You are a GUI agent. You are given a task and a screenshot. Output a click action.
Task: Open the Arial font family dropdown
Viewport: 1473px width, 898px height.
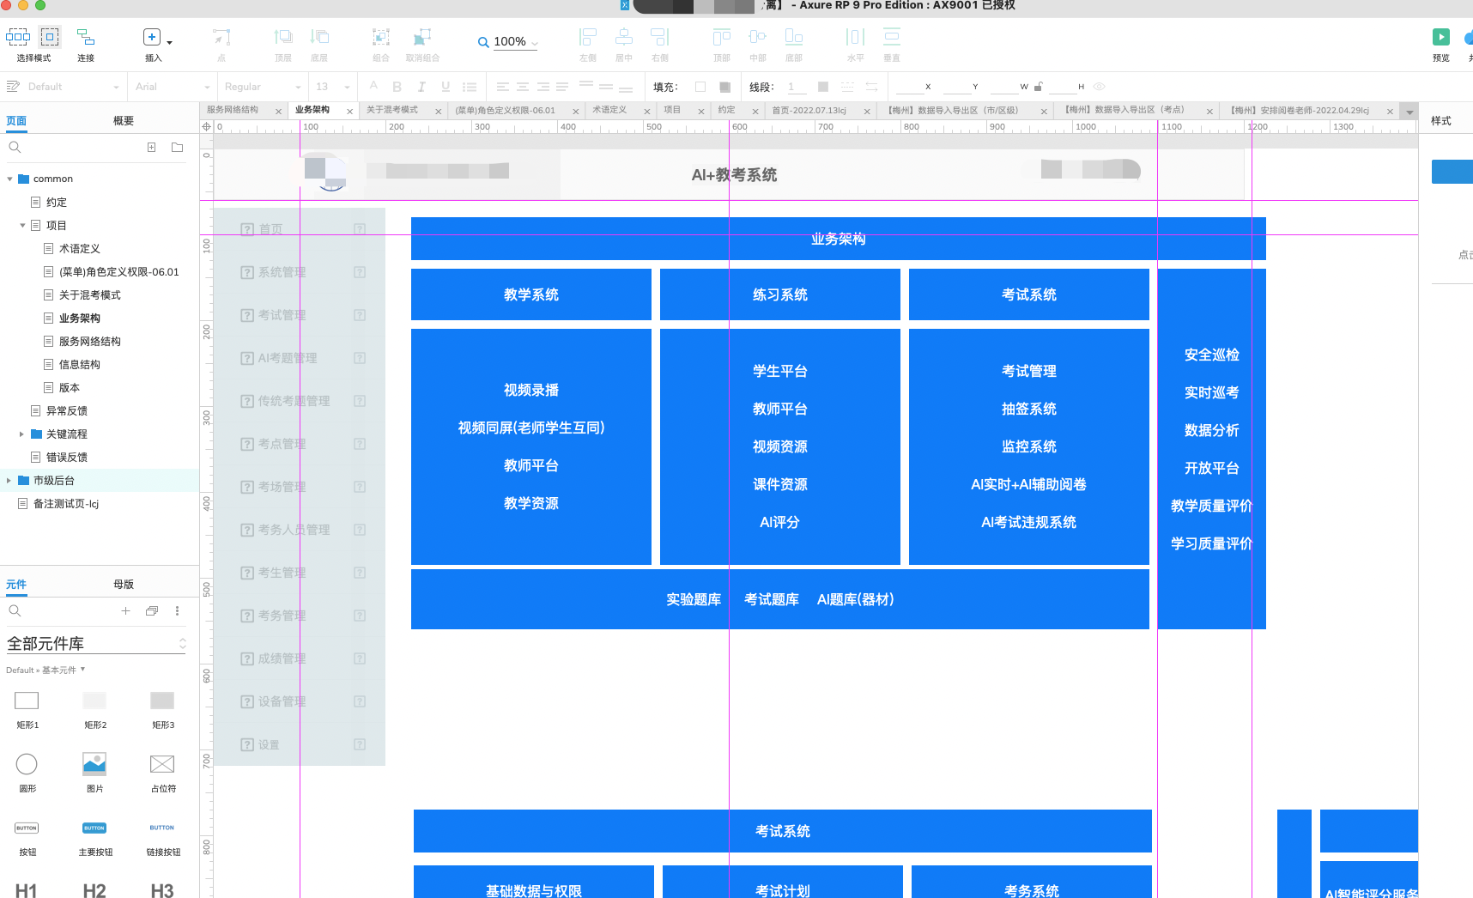(x=172, y=87)
